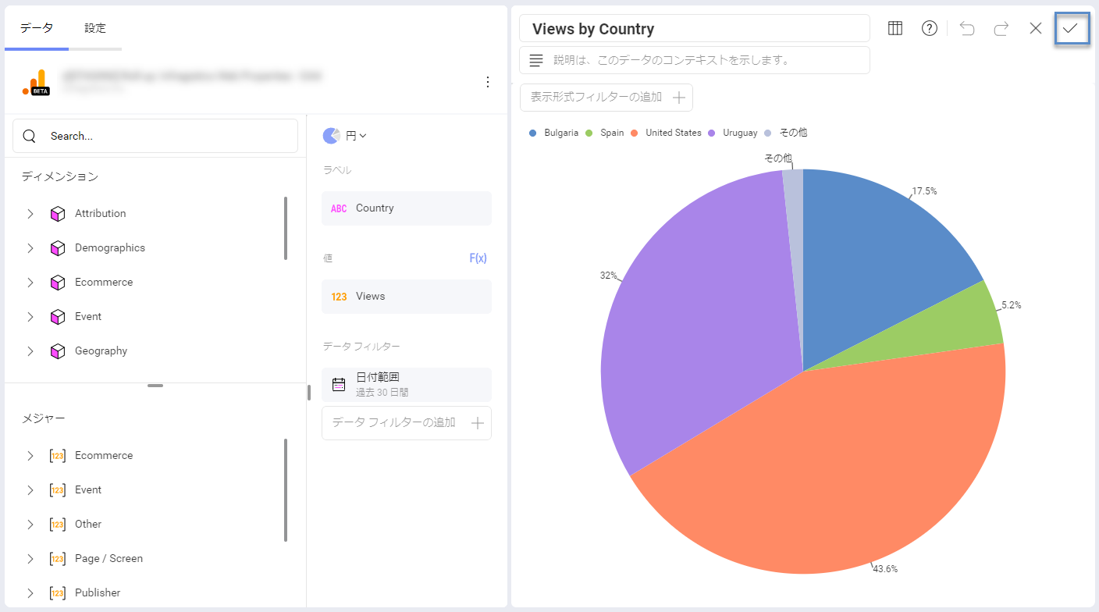Expand the Attribution dimension
1099x612 pixels.
[x=30, y=214]
